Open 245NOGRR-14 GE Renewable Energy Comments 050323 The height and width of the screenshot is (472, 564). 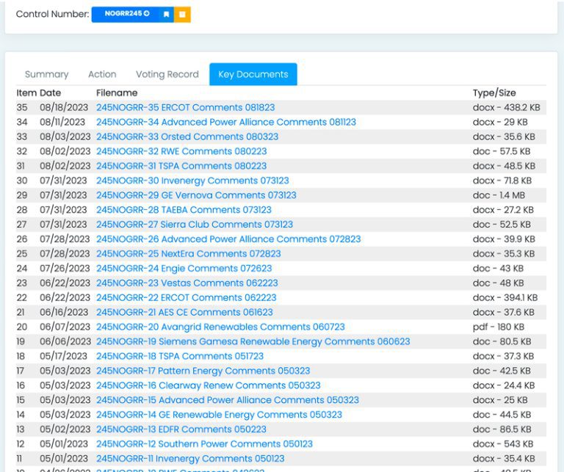point(219,415)
